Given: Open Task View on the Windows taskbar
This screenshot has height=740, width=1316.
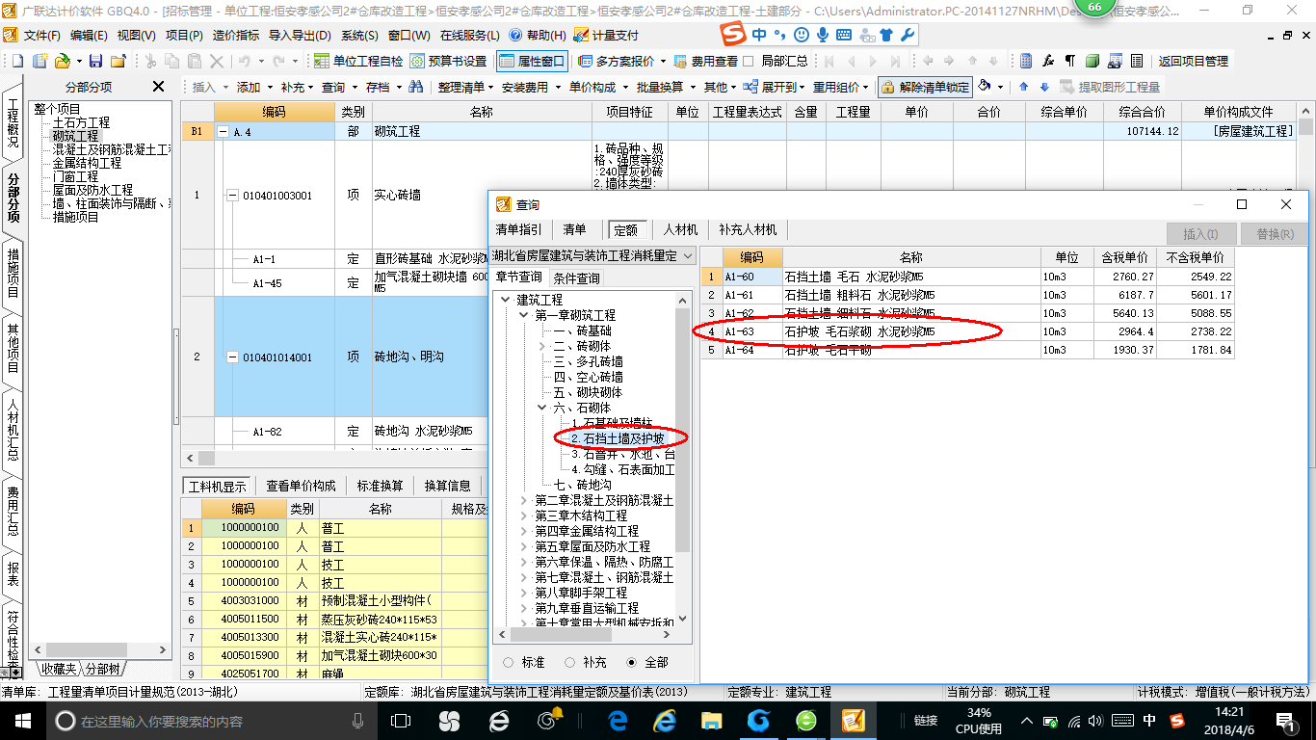Looking at the screenshot, I should pyautogui.click(x=401, y=721).
